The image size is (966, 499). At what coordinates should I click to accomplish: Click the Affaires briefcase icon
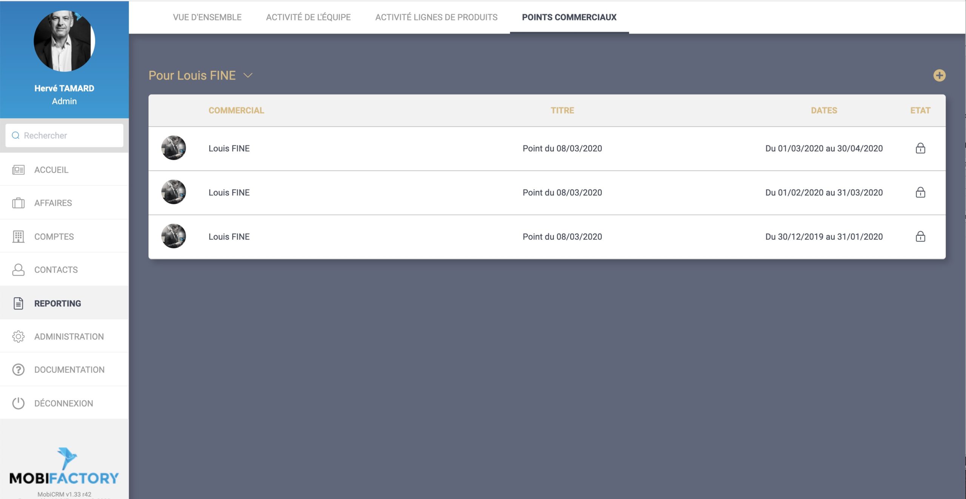(x=18, y=203)
